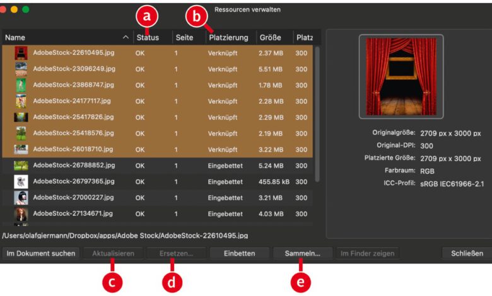Click the greyed Aktualisieren button
Viewport: 492px width, 296px height.
[x=114, y=253]
